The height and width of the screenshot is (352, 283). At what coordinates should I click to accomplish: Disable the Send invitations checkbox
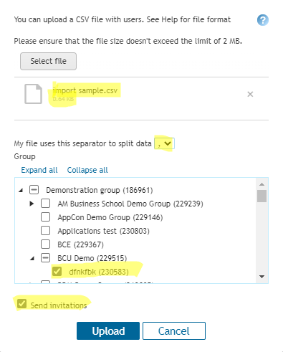[21, 304]
